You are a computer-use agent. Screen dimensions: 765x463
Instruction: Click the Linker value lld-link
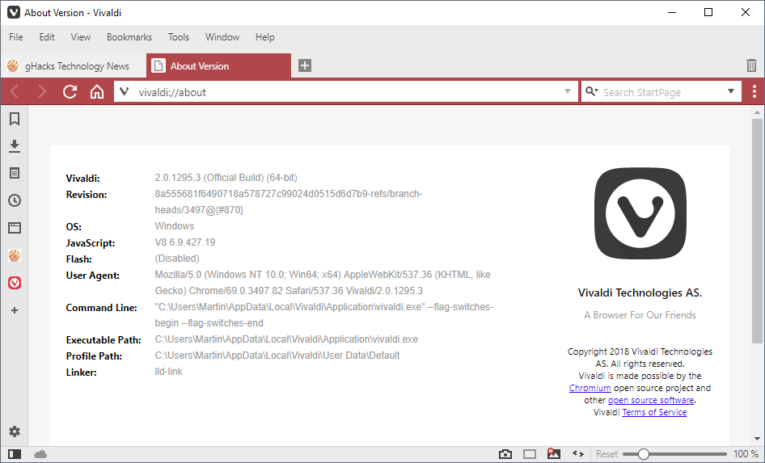(169, 372)
